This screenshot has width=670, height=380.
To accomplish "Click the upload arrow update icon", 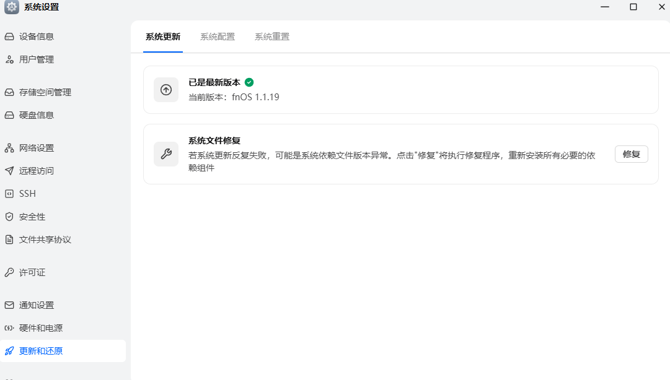I will click(x=166, y=90).
